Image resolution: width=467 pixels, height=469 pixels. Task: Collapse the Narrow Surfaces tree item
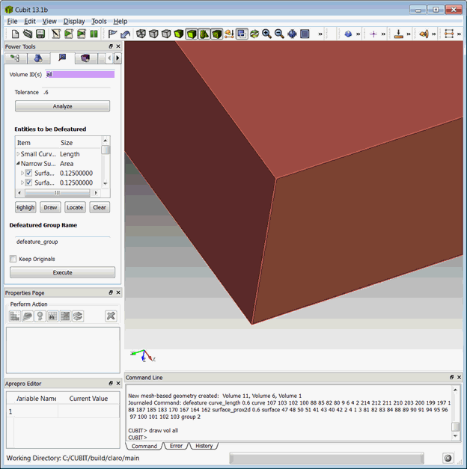18,163
